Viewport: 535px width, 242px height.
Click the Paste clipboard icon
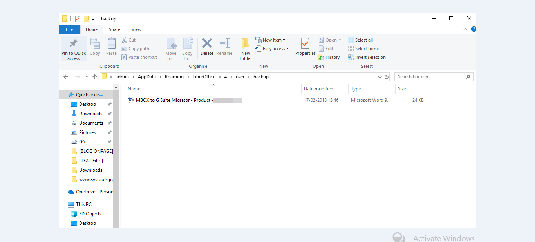pyautogui.click(x=111, y=43)
